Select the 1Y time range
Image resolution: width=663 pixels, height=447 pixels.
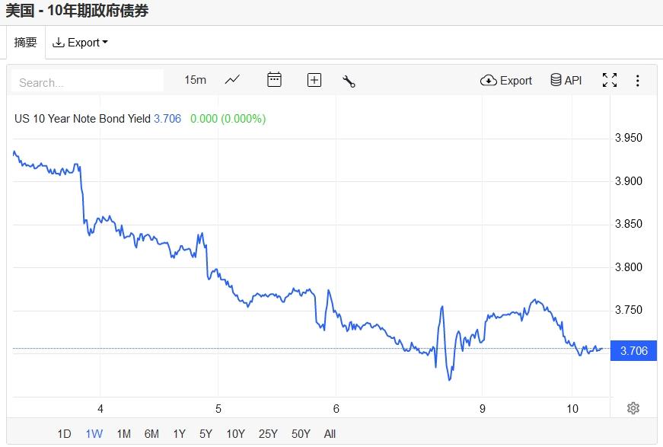(x=179, y=434)
